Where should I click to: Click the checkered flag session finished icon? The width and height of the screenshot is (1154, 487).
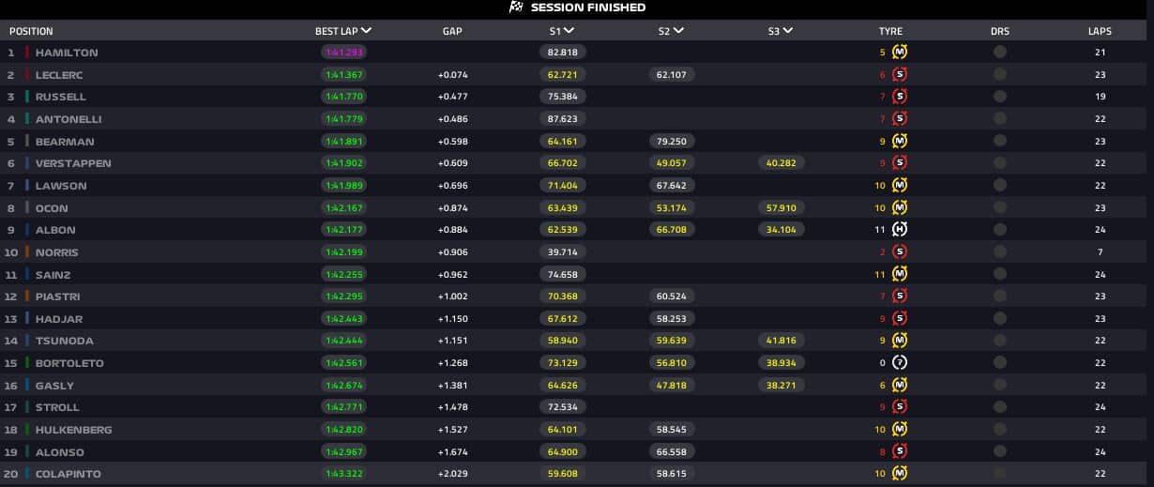pyautogui.click(x=515, y=8)
